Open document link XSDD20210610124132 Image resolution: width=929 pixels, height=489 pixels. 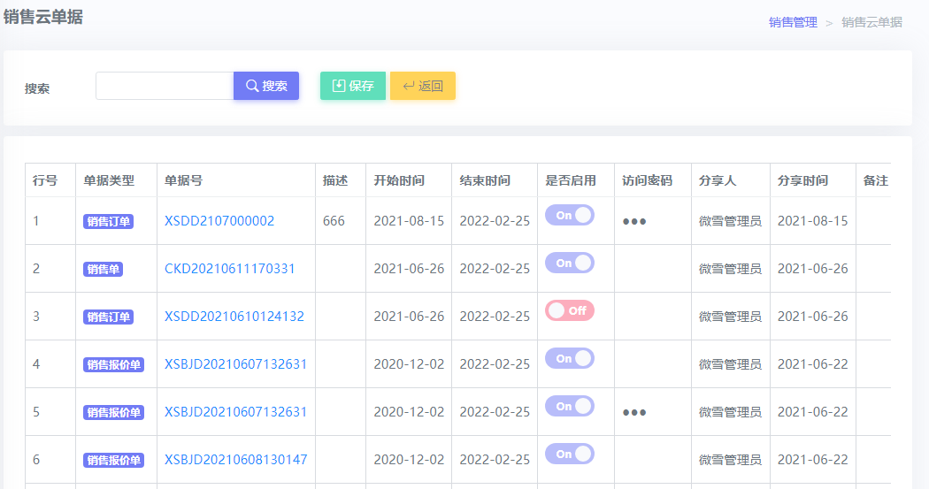click(x=234, y=317)
